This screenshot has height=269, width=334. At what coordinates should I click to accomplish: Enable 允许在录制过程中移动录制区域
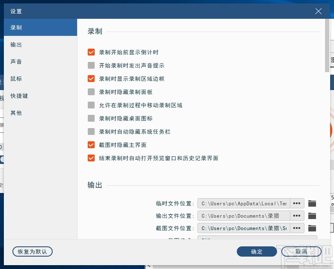pos(91,105)
